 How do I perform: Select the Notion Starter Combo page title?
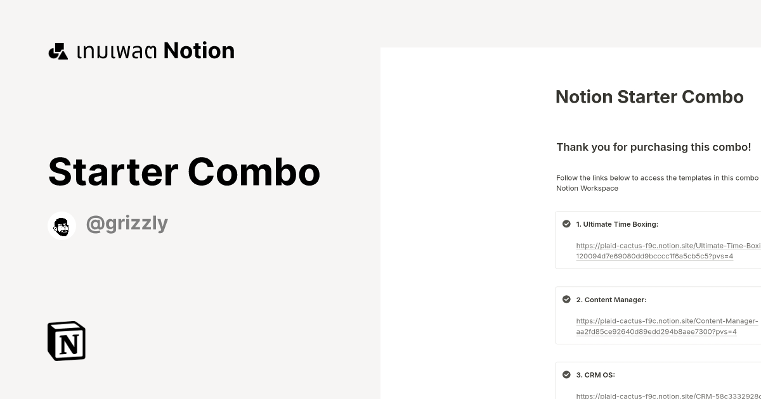(649, 97)
